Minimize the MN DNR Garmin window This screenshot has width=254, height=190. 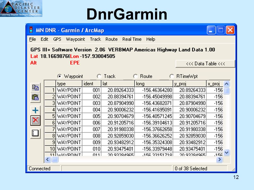coord(211,30)
